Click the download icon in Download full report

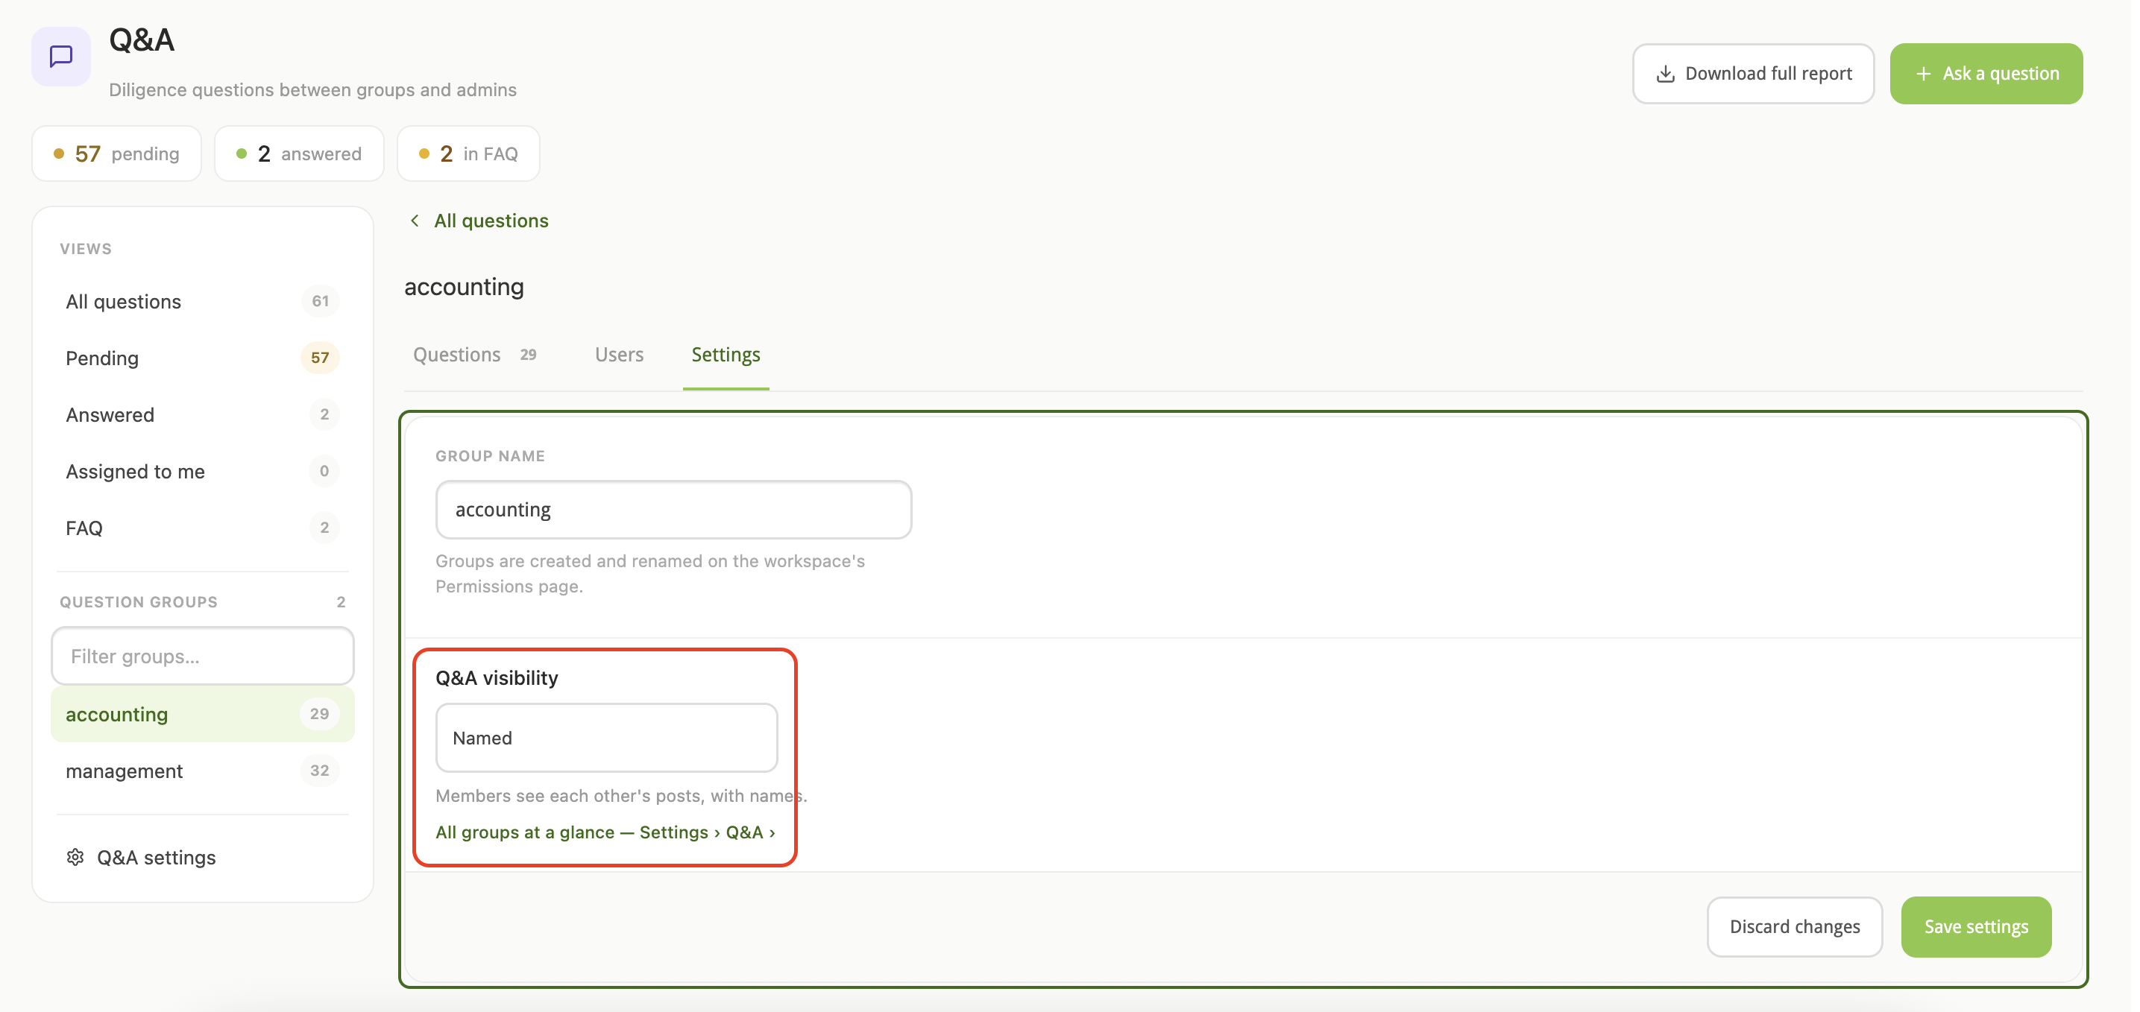click(x=1665, y=74)
